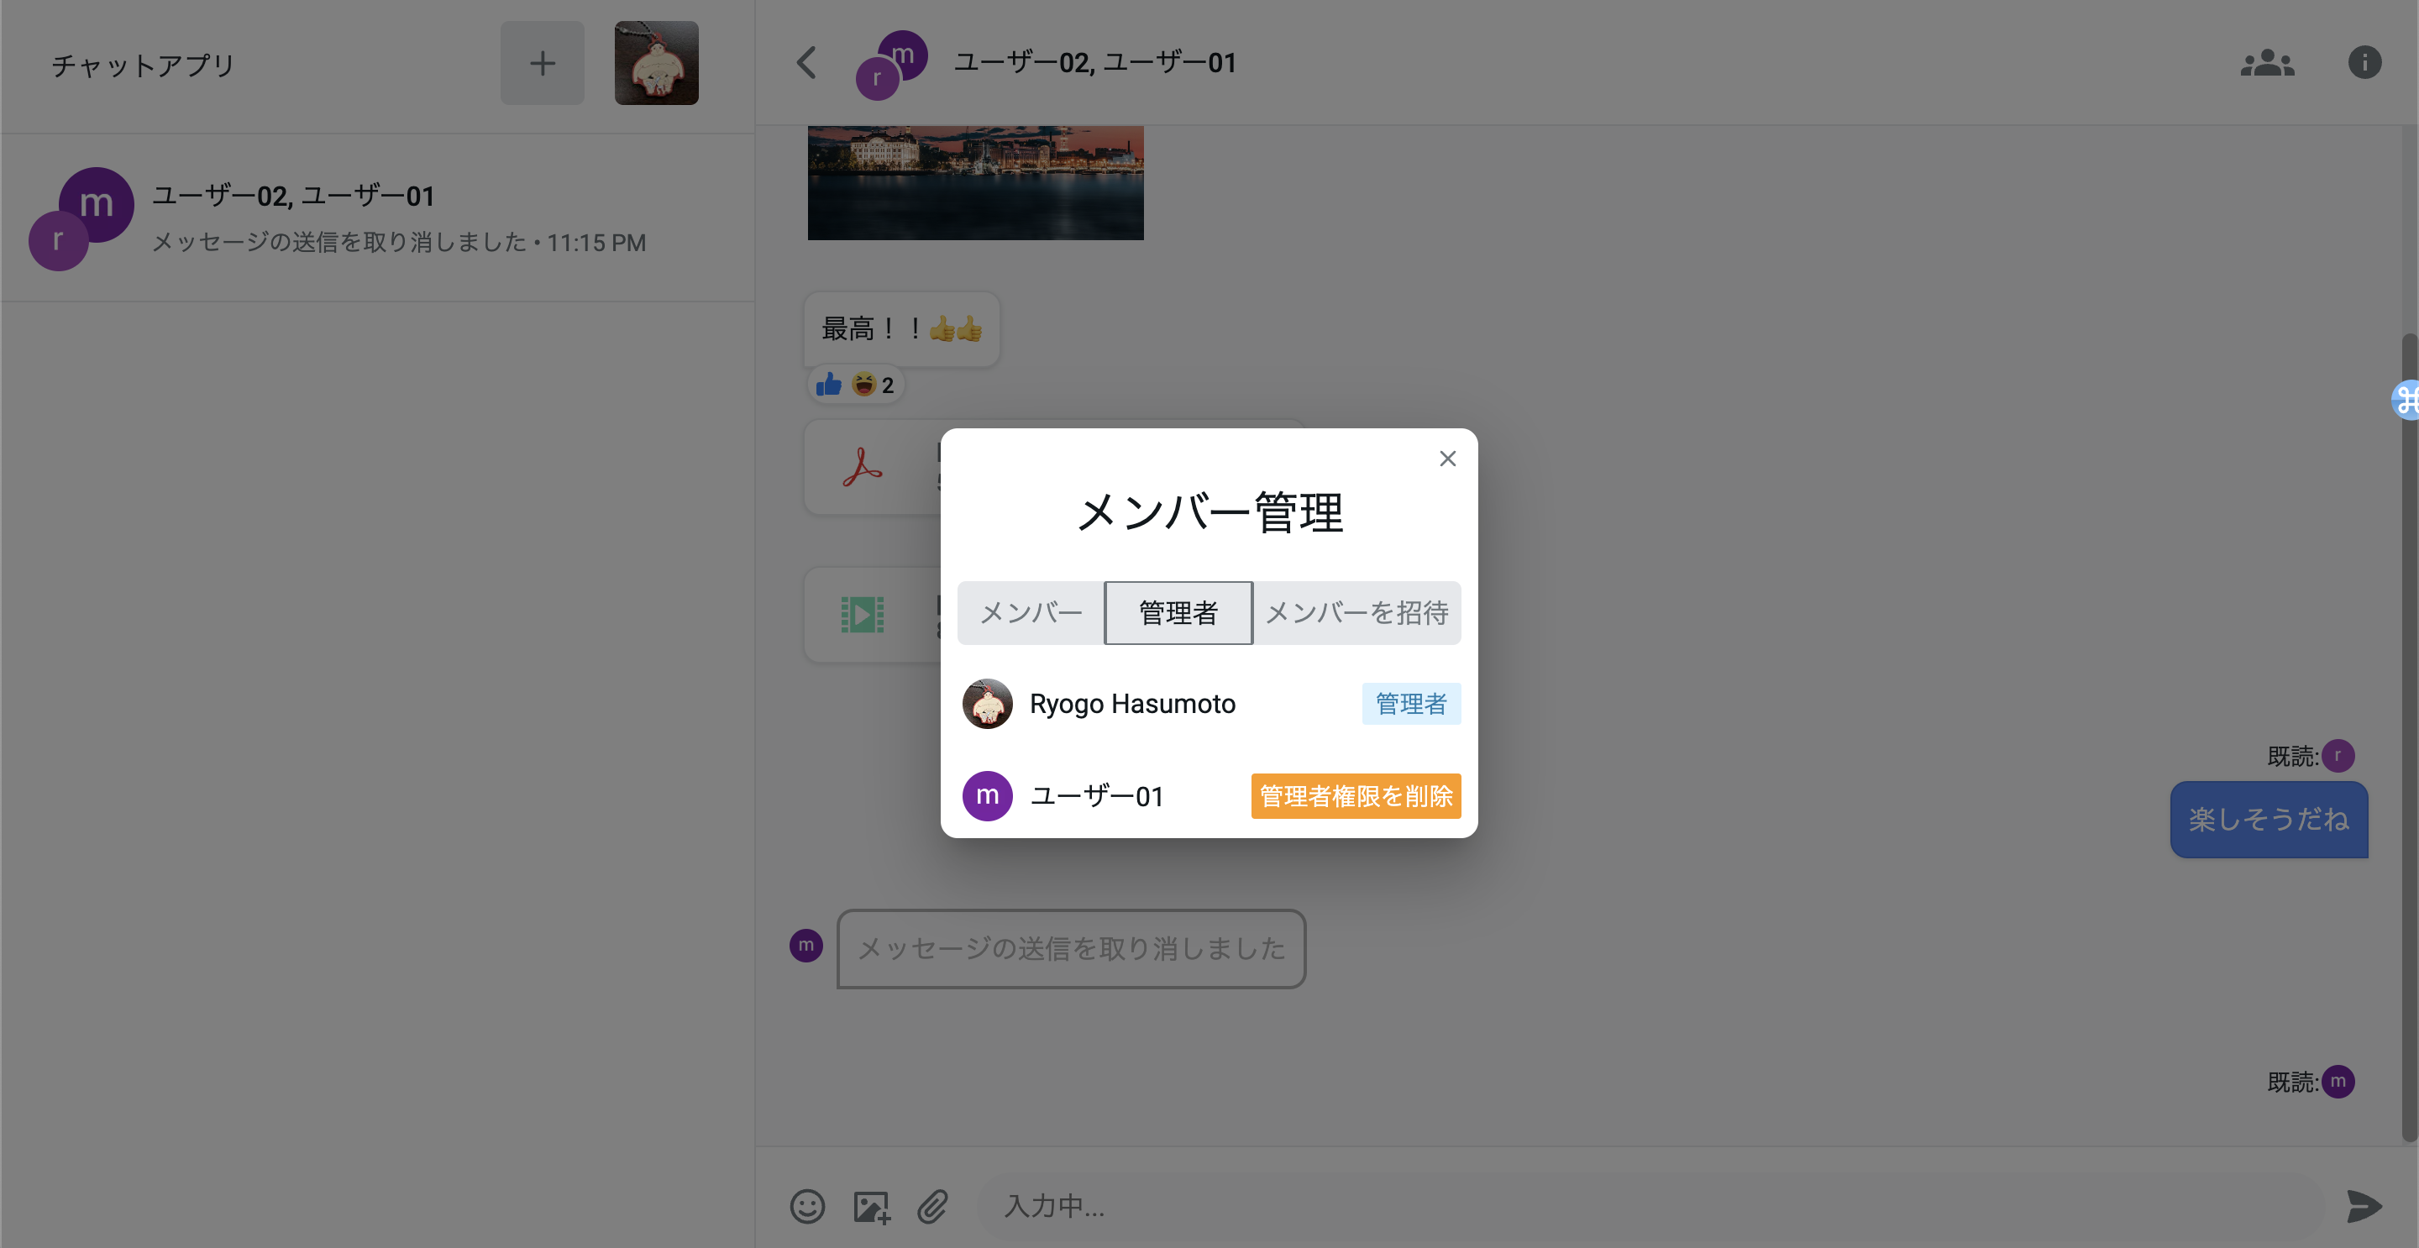Open the video file attachment icon
The height and width of the screenshot is (1248, 2419).
click(x=862, y=615)
